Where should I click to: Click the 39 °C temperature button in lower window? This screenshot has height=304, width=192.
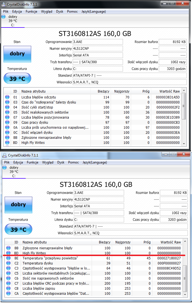point(18,229)
